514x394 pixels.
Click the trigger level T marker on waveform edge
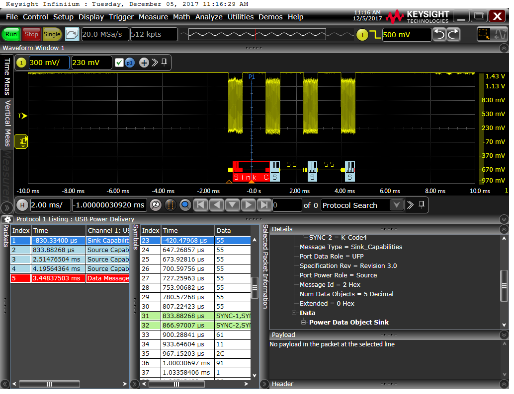click(22, 116)
